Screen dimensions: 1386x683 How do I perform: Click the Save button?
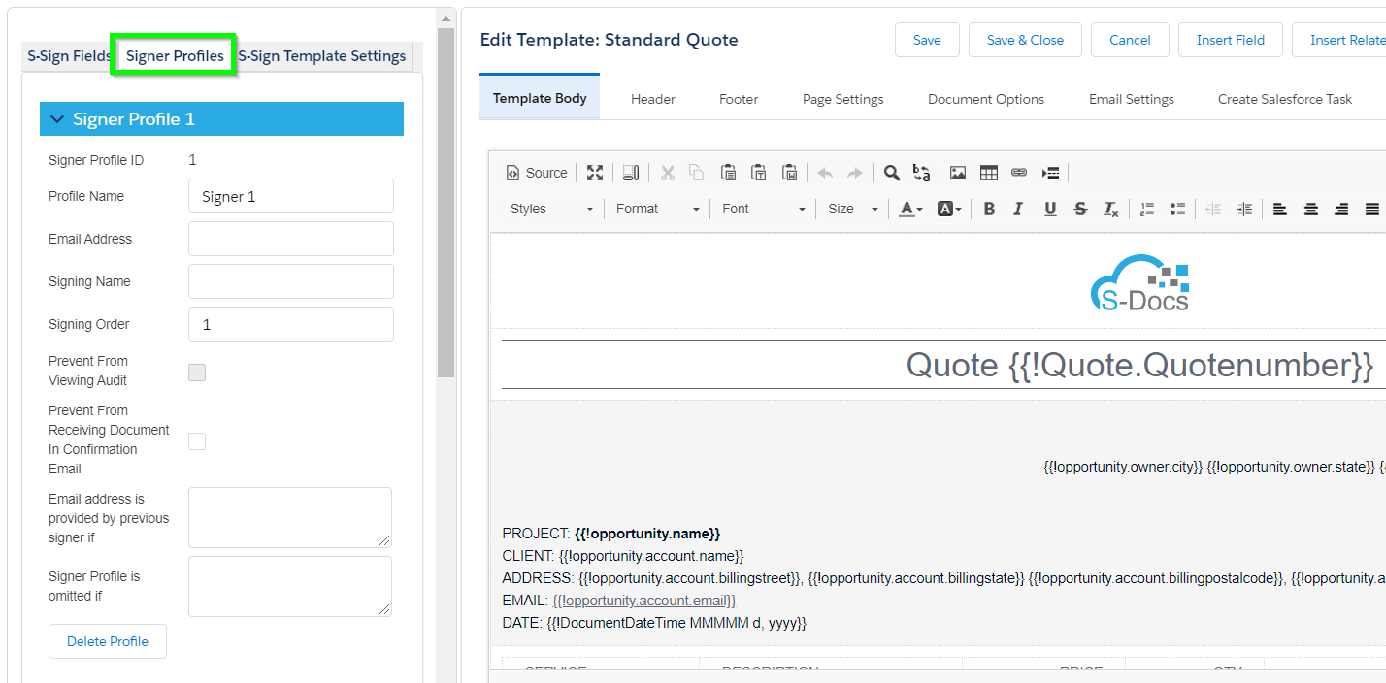(927, 40)
